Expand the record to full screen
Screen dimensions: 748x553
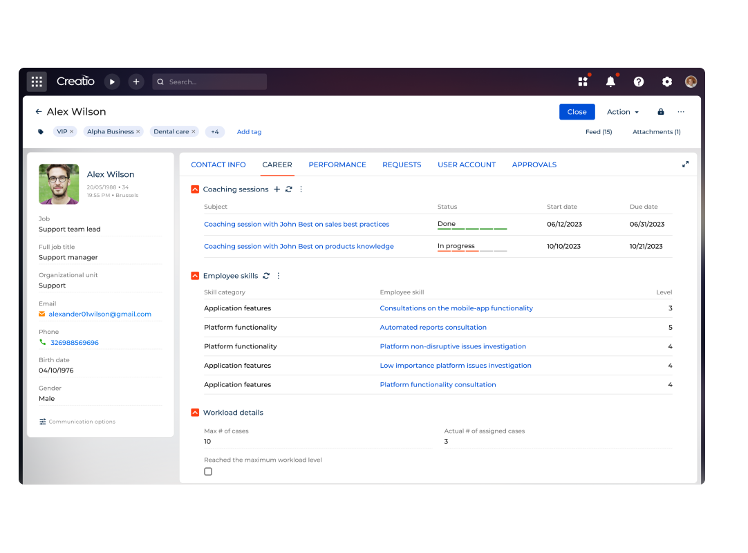pyautogui.click(x=685, y=164)
